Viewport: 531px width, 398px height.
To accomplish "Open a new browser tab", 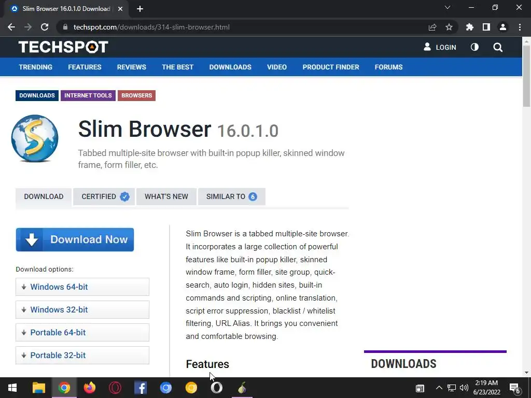I will (x=140, y=9).
